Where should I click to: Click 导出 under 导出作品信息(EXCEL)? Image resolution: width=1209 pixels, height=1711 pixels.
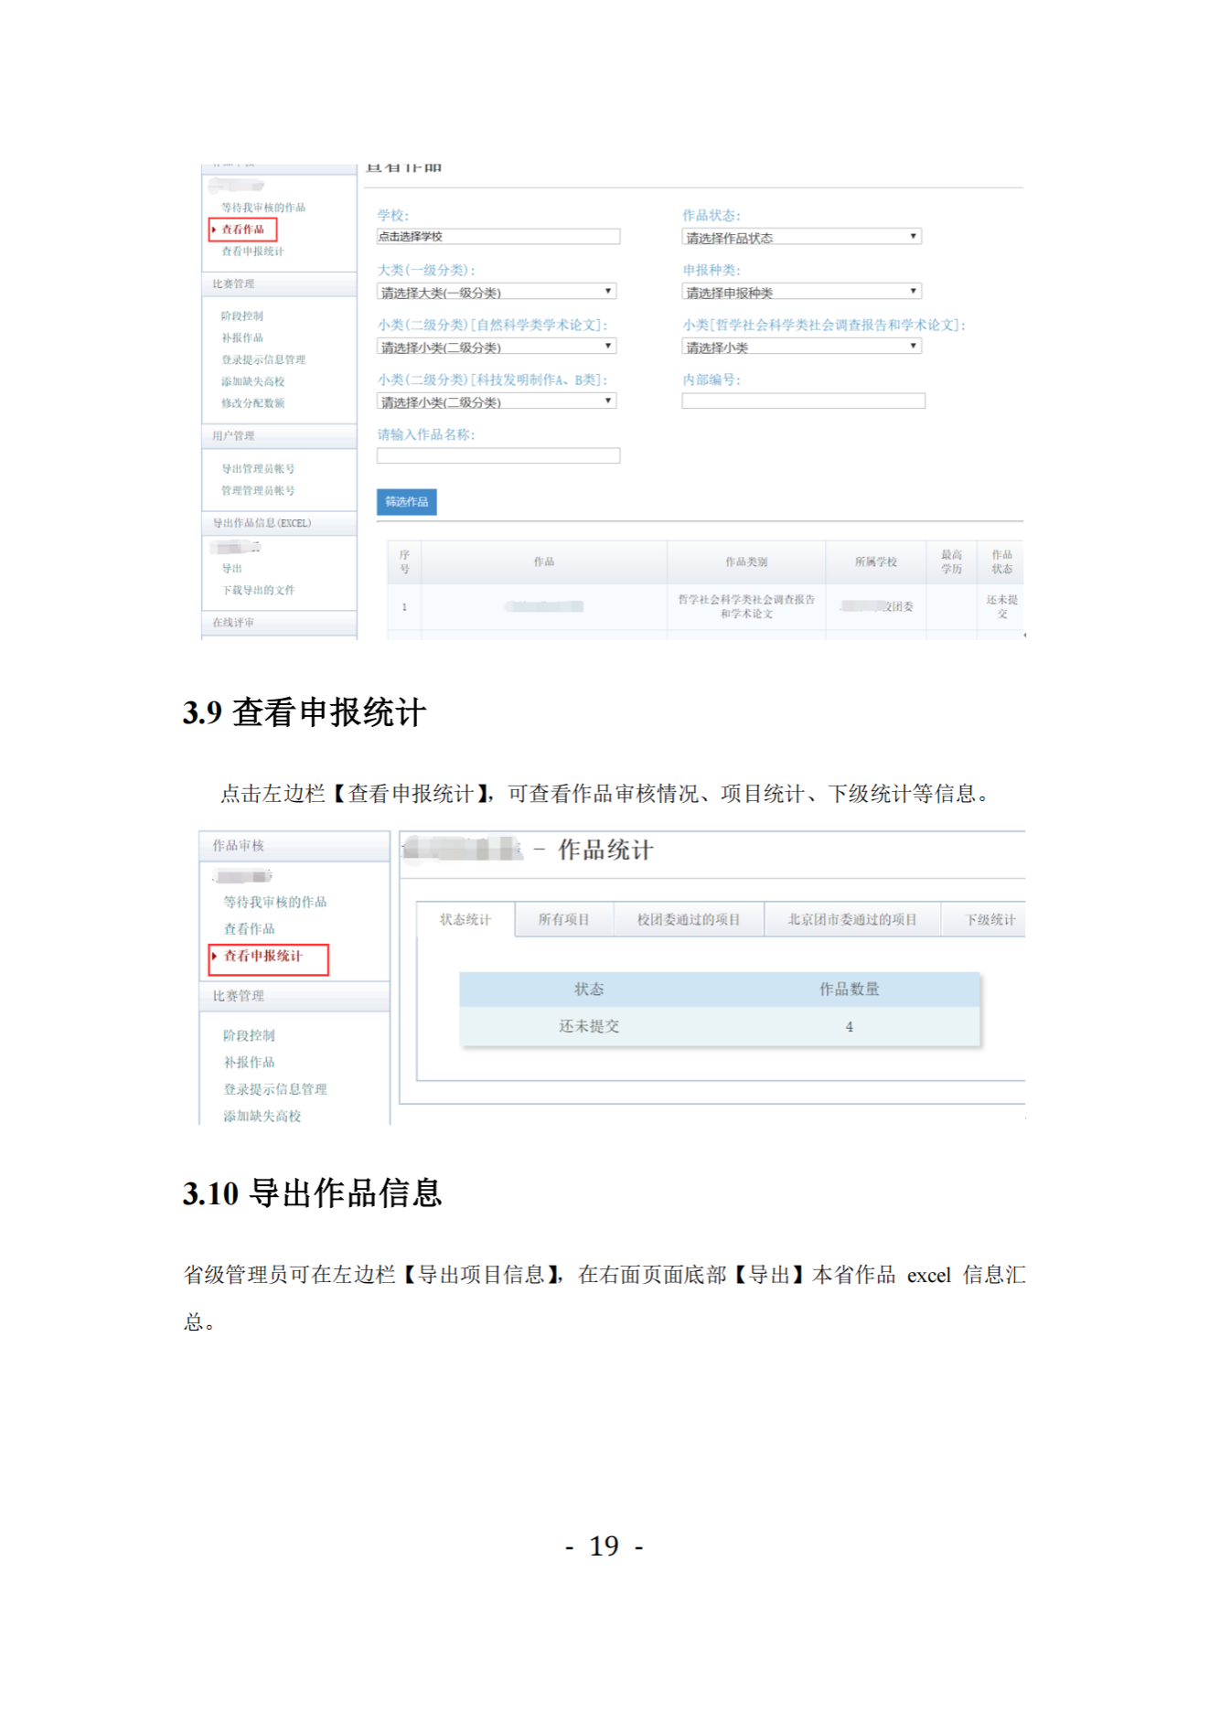coord(232,569)
